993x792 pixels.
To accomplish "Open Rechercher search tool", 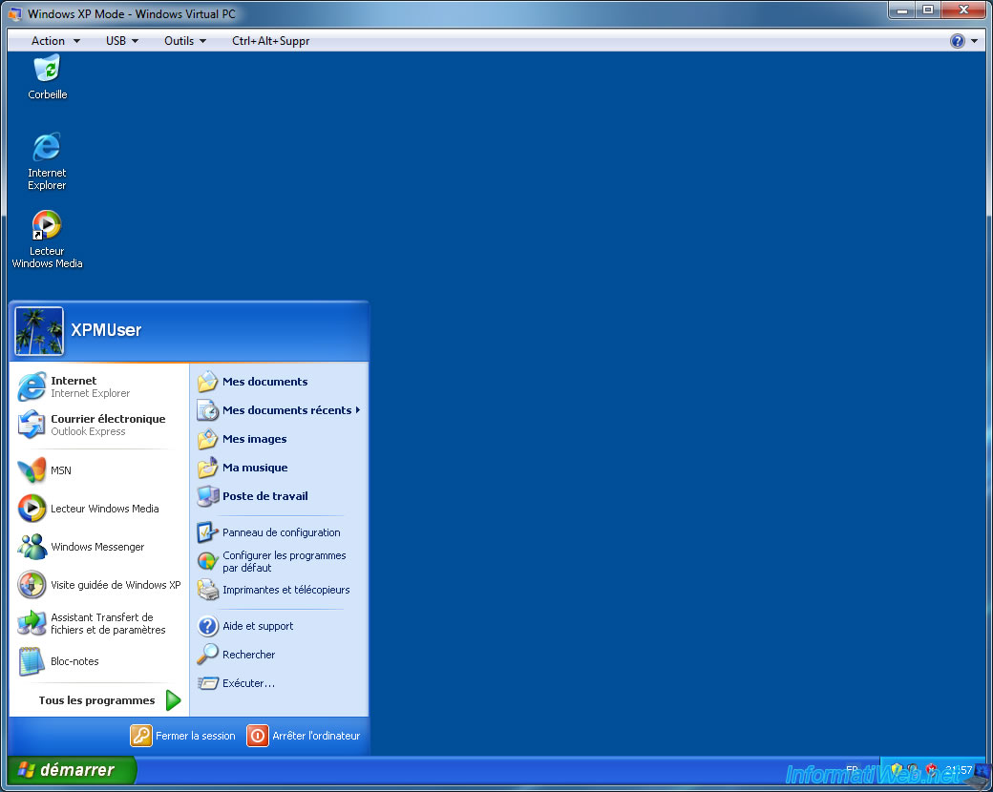I will click(279, 655).
